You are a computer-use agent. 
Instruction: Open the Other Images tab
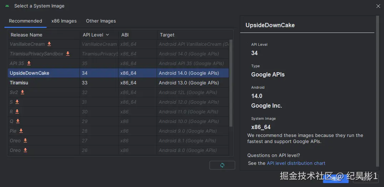pos(101,21)
